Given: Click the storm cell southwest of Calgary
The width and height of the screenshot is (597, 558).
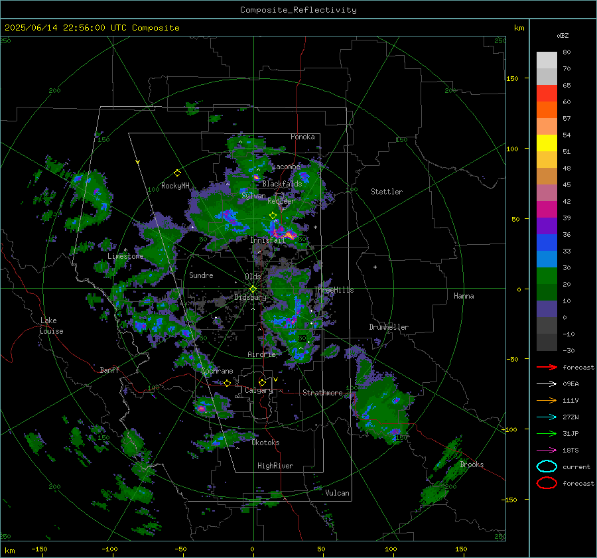Looking at the screenshot, I should (x=202, y=409).
